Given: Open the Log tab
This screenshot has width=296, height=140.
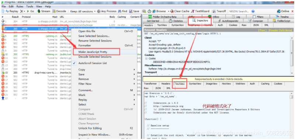Looking at the screenshot, I should pos(236,17).
